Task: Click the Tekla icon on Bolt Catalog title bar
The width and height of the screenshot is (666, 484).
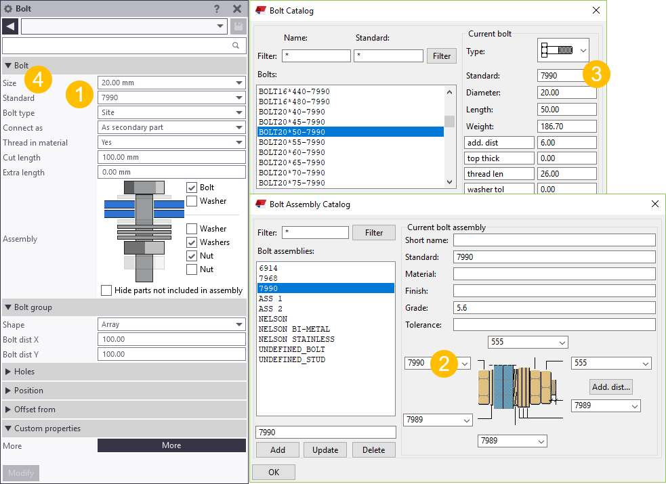Action: [259, 10]
